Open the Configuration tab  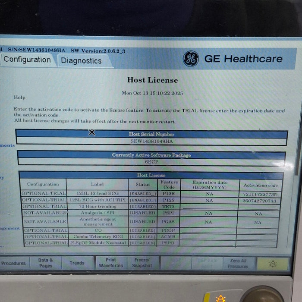coord(27,60)
